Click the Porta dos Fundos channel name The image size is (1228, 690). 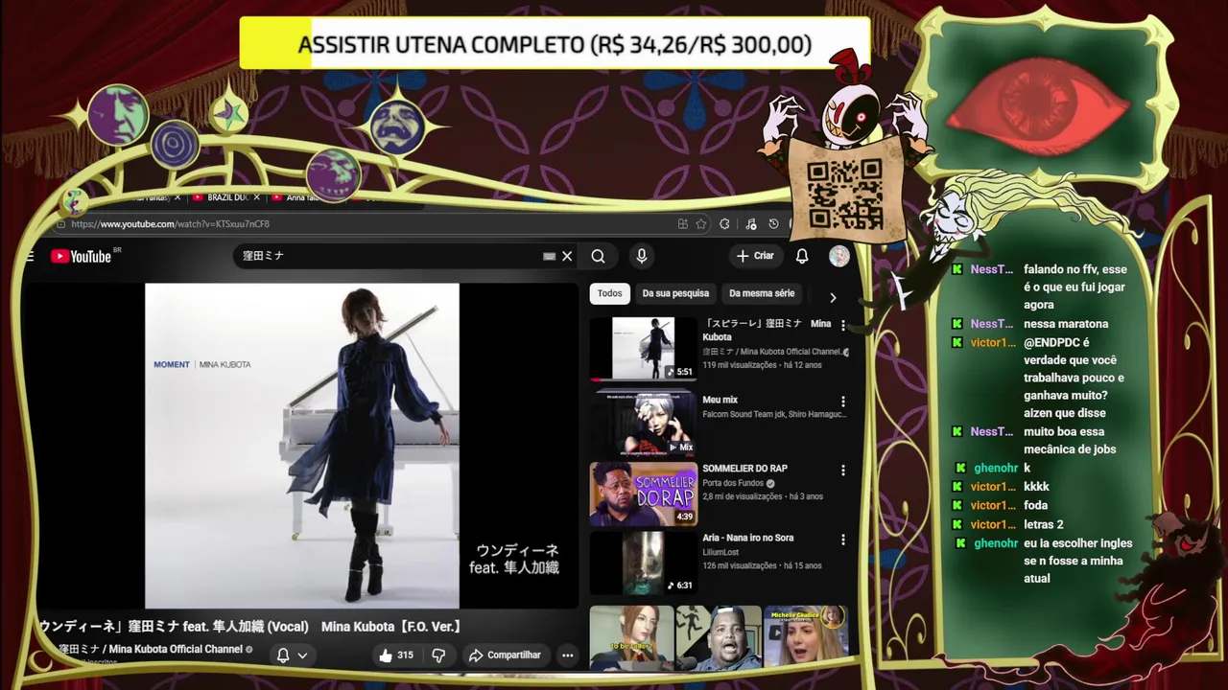(x=733, y=483)
